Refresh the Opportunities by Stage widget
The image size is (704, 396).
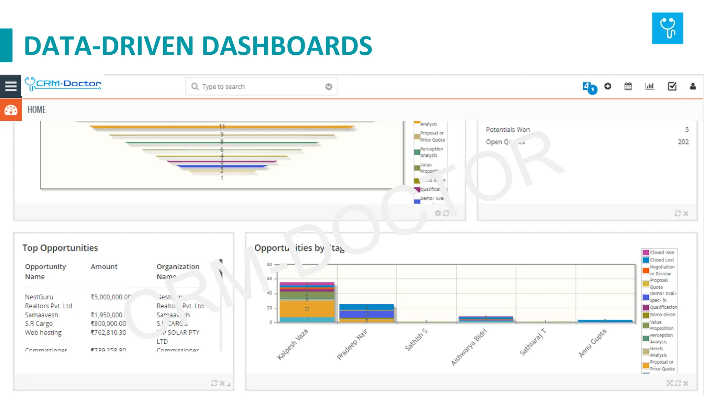tap(678, 383)
